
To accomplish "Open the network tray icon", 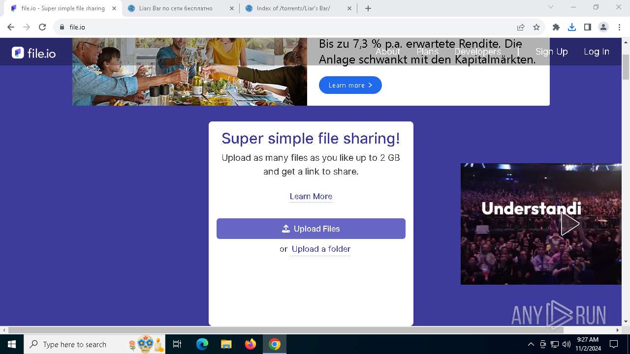I will 555,344.
